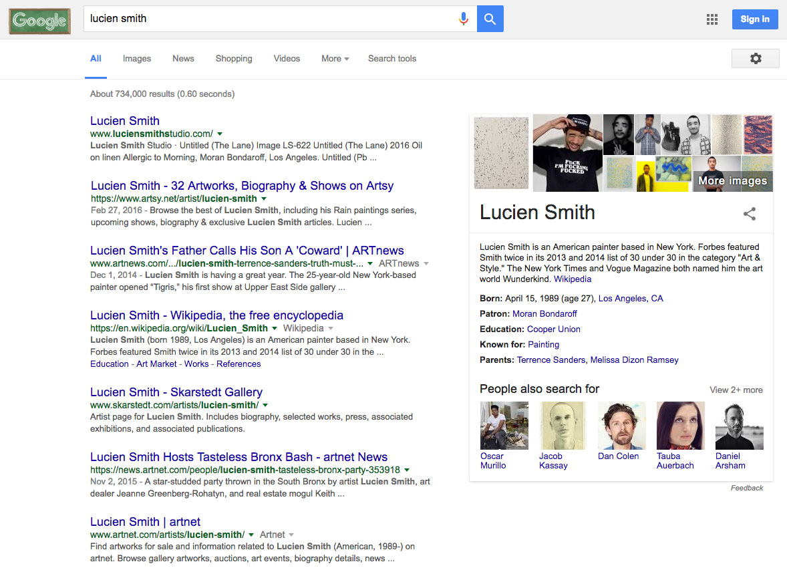The height and width of the screenshot is (574, 787).
Task: Jump to Education sitelink under Wikipedia result
Action: point(110,364)
